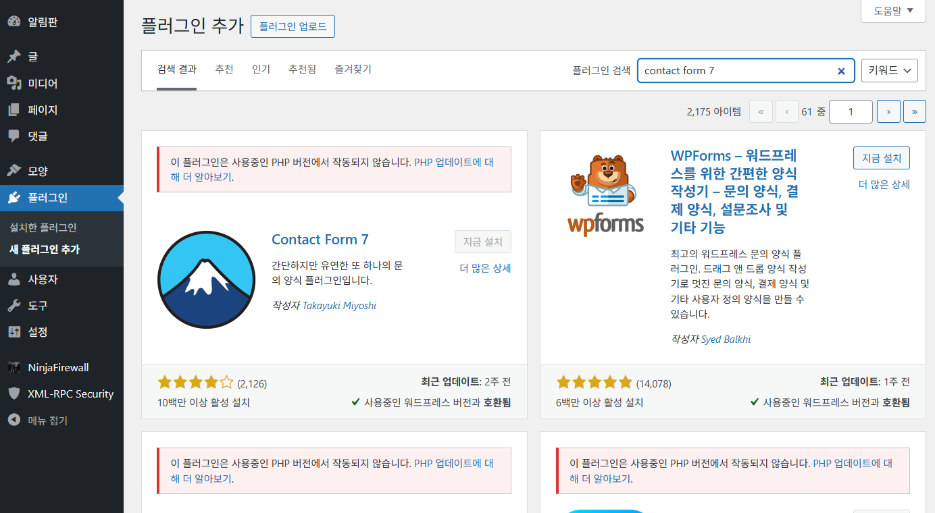
Task: Click 최근 업데이트: 1주 전 text
Action: pos(865,382)
